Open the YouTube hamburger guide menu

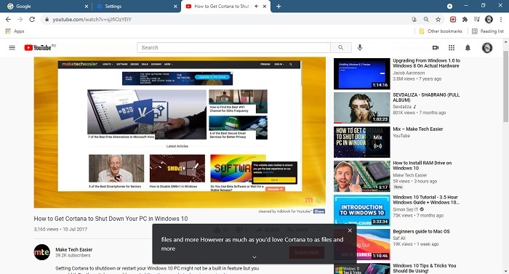(x=12, y=48)
